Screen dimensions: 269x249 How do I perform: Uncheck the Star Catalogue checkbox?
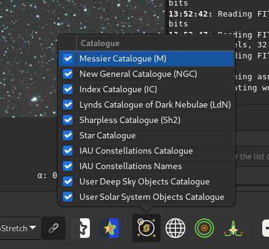click(x=68, y=135)
